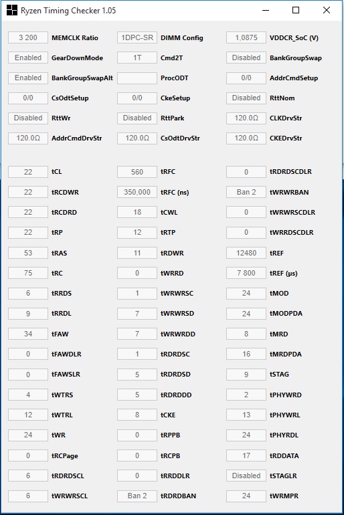Click the tMRDPDA label text
The image size is (344, 515).
point(286,354)
